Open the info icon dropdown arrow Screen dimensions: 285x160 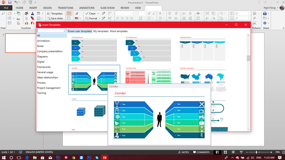268,23
